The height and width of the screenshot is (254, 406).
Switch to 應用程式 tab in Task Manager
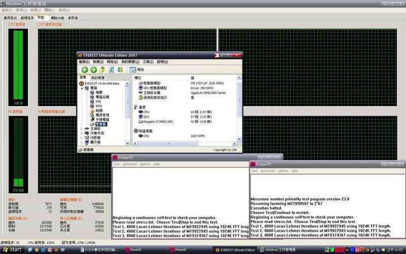pyautogui.click(x=10, y=18)
